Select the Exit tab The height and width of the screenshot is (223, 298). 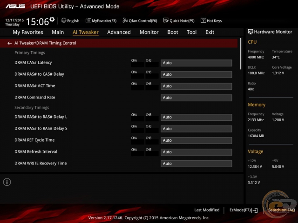210,32
